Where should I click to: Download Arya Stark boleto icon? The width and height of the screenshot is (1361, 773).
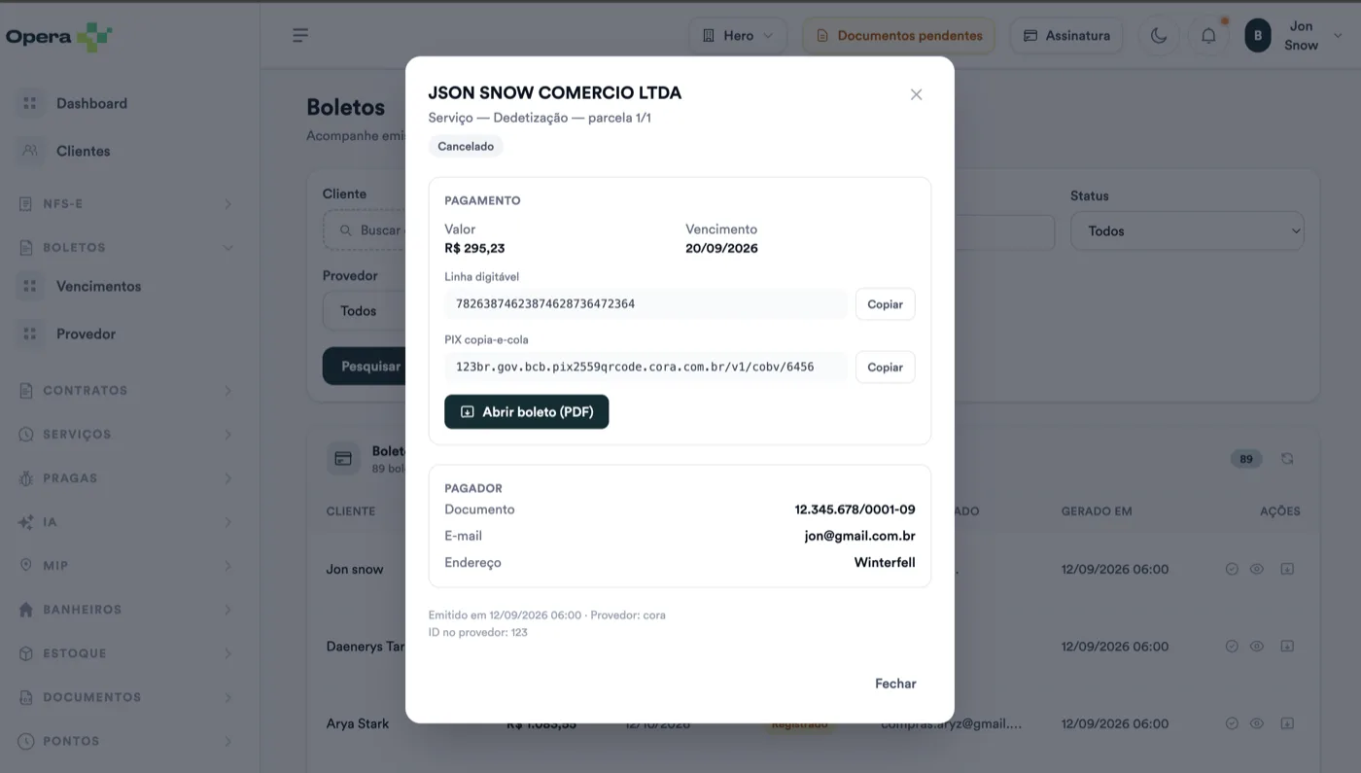pos(1287,723)
